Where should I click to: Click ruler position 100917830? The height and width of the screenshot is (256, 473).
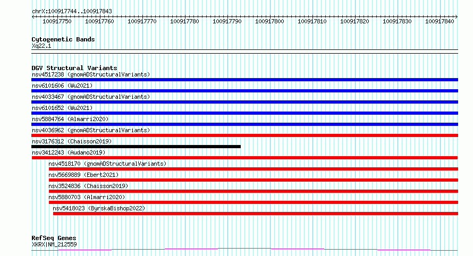coord(398,21)
